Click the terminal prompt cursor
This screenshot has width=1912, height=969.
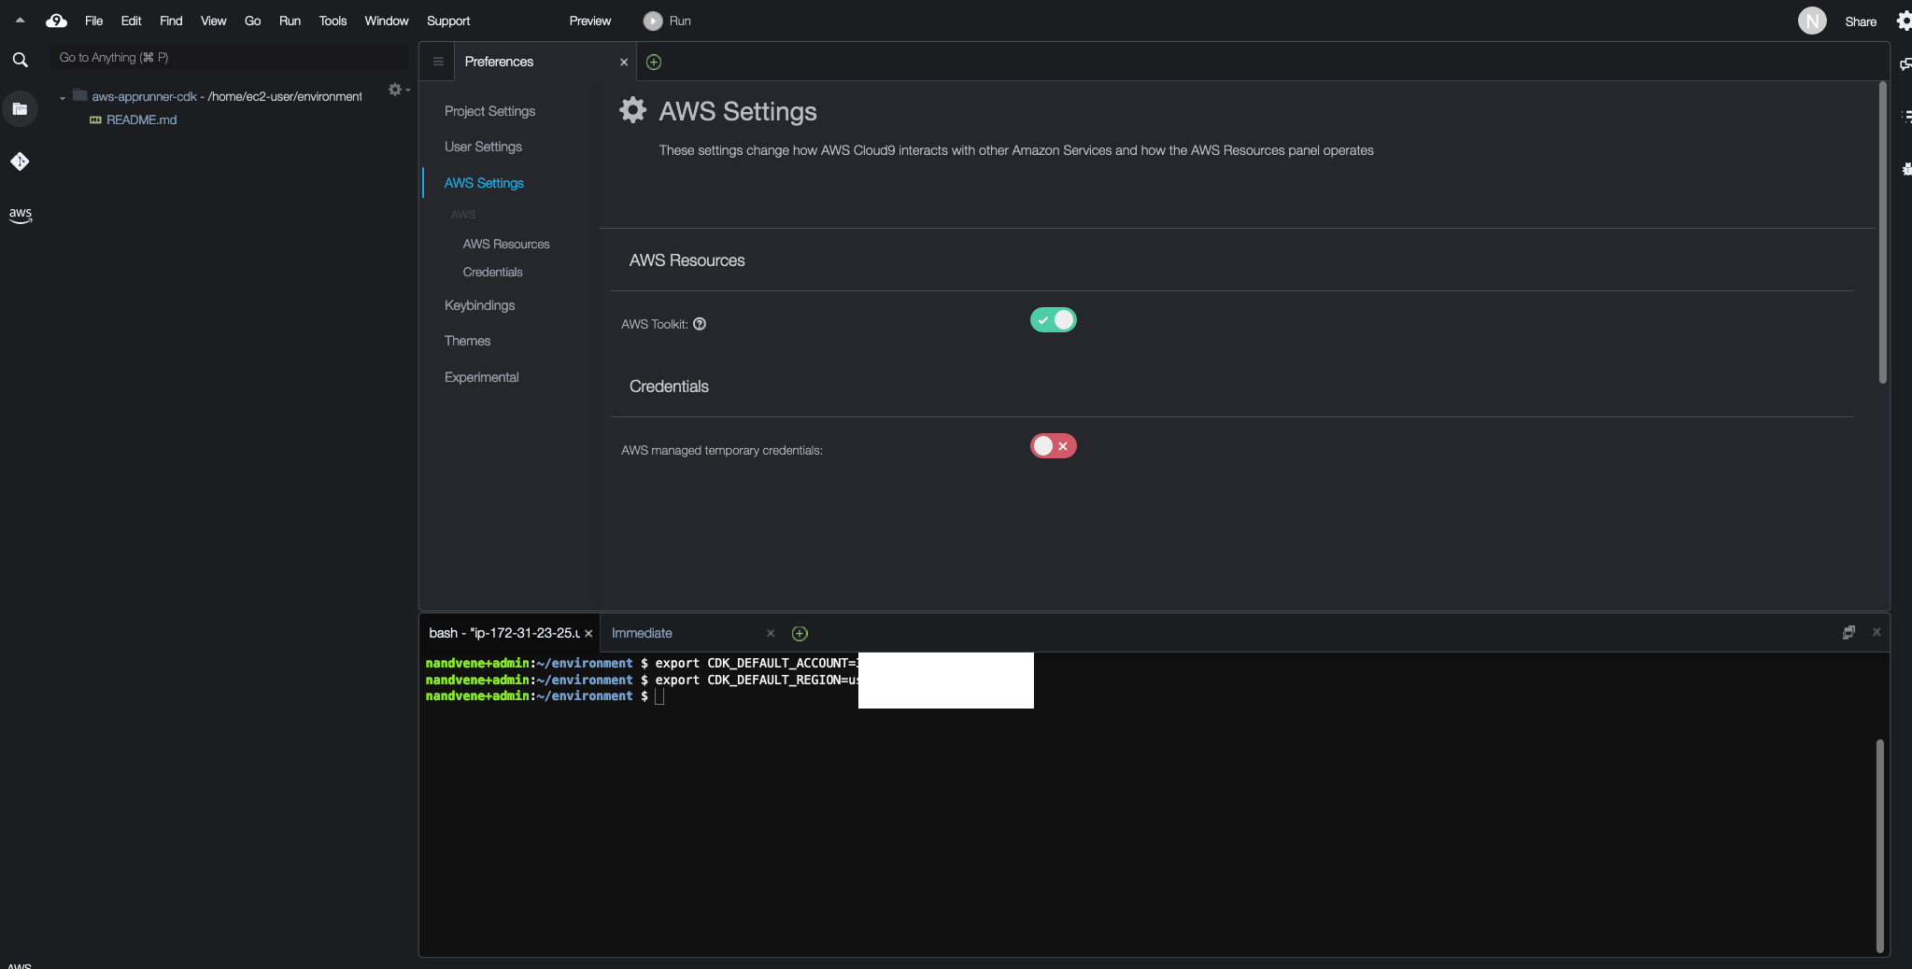click(659, 696)
